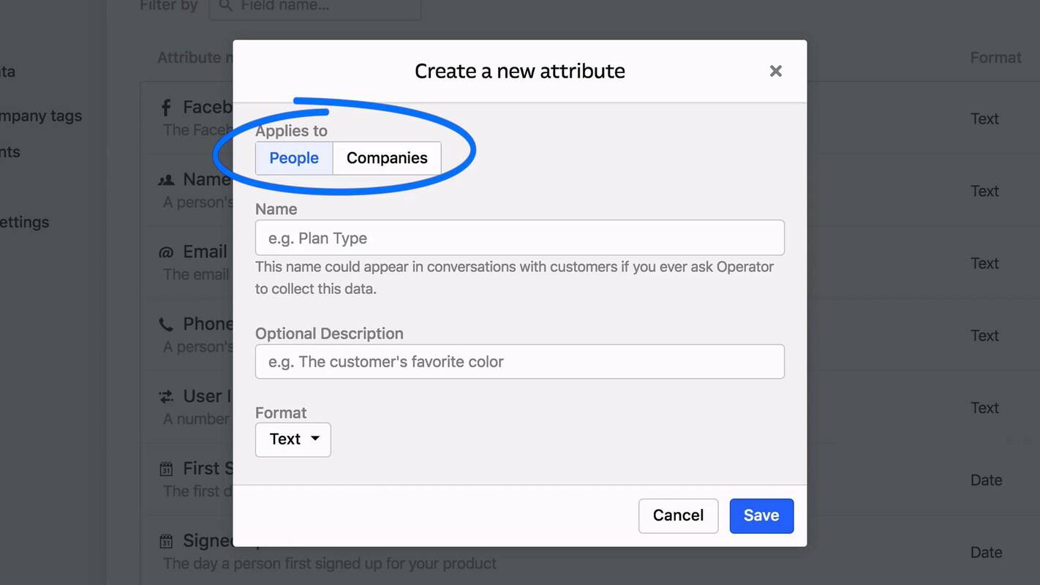Click the Optional Description input field

pos(519,361)
